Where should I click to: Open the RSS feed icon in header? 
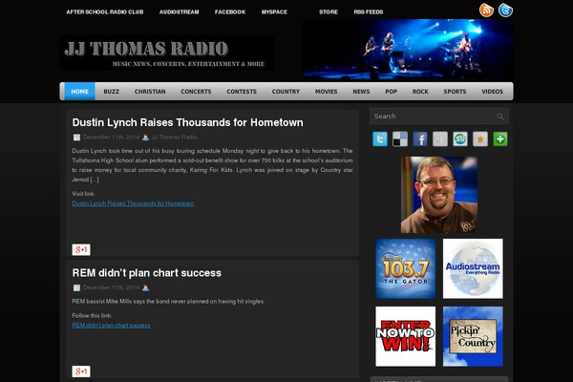tap(486, 11)
